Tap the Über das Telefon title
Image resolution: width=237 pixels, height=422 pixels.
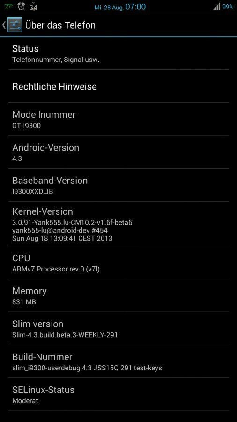(60, 25)
